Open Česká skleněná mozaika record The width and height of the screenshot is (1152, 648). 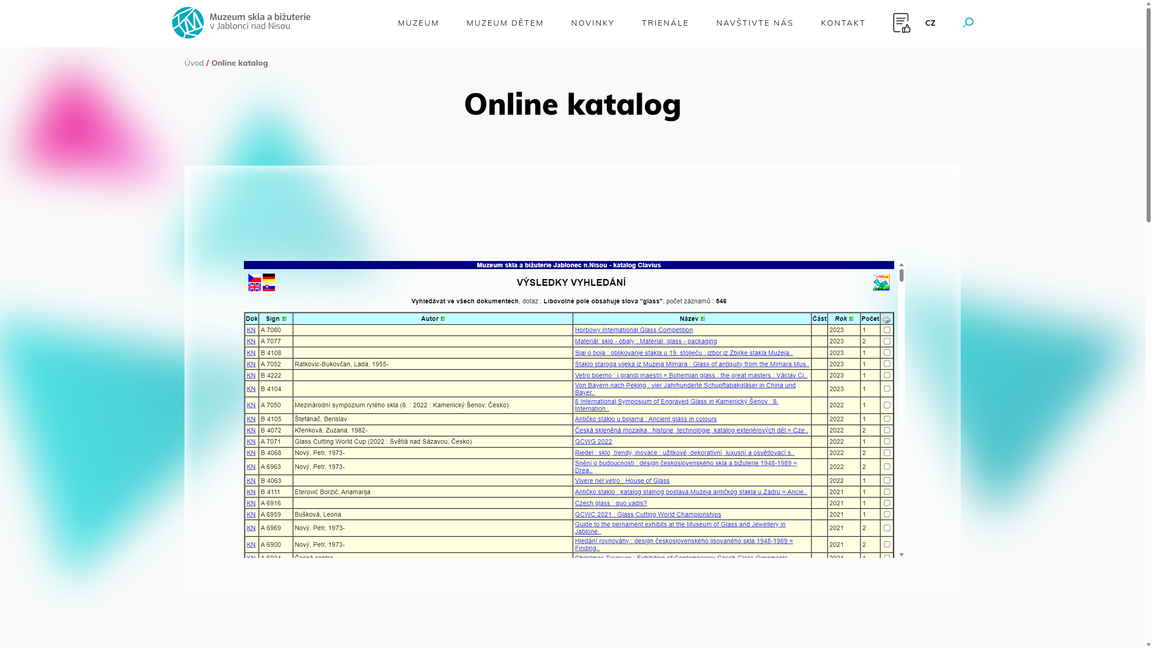pos(691,430)
